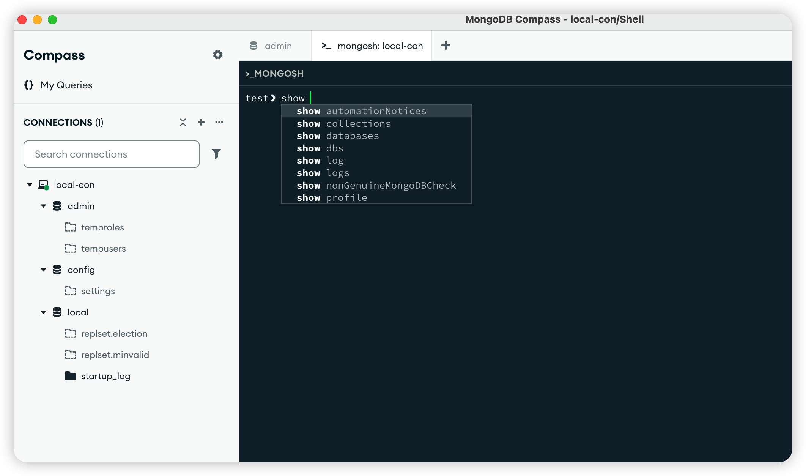
Task: Open connections more options ellipsis menu
Action: point(219,122)
